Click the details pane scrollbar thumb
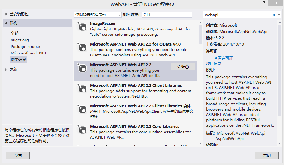This screenshot has width=284, height=165. [x=280, y=71]
